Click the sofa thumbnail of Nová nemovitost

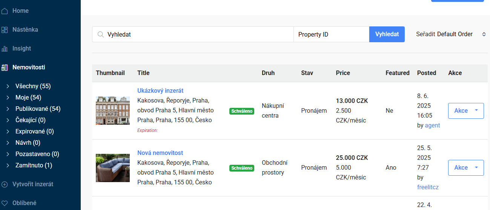(113, 168)
